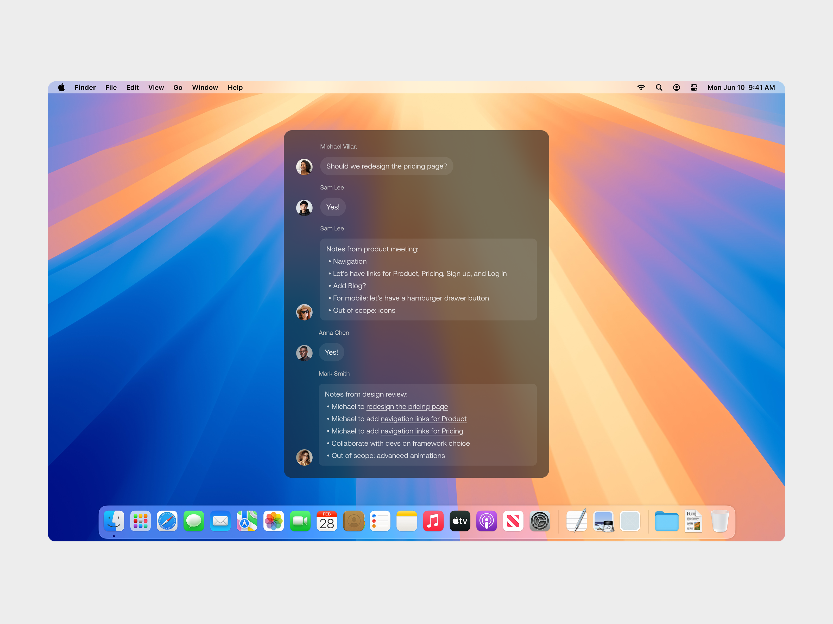Click Sam Lee's avatar photo
Viewport: 833px width, 624px height.
304,208
